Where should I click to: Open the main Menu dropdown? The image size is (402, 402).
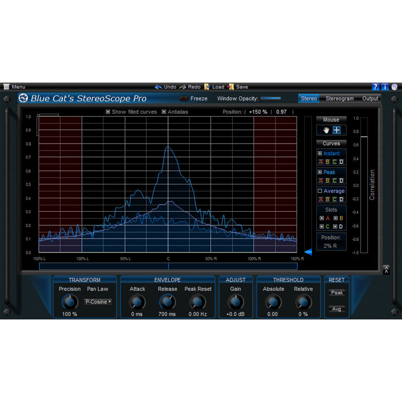(14, 87)
